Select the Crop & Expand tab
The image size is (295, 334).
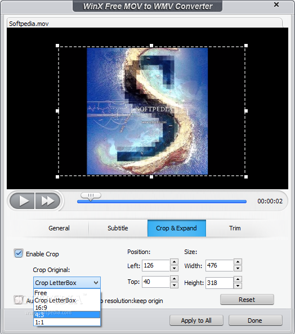click(177, 228)
